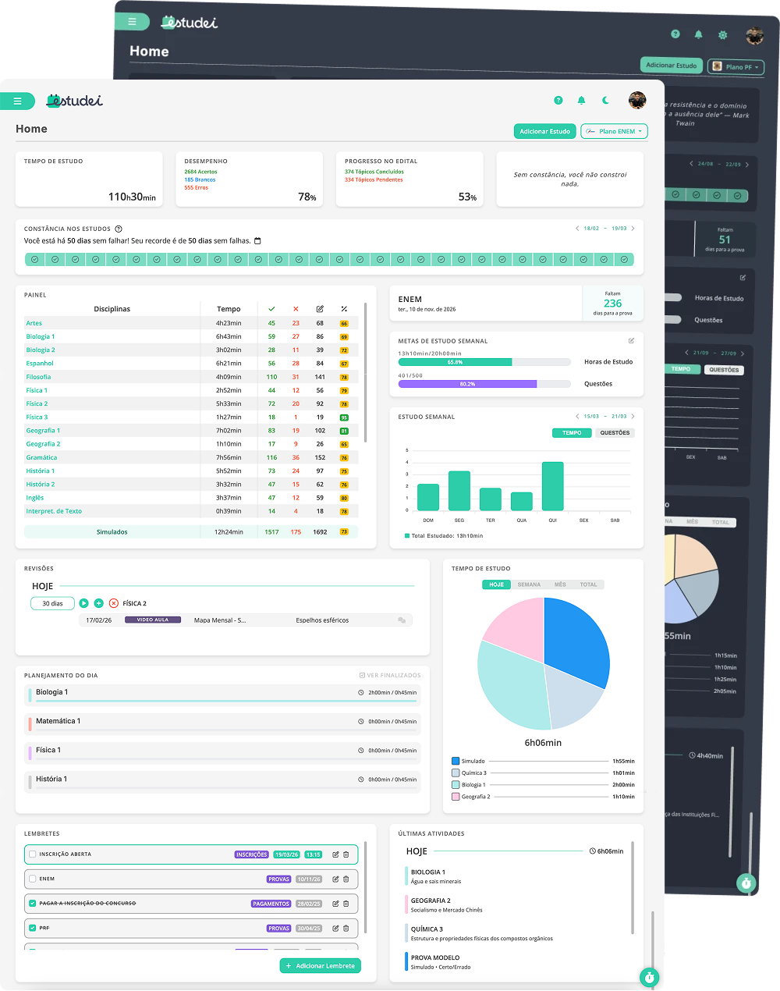Switch the weekly study chart to Questões
The image size is (780, 991).
click(x=615, y=433)
